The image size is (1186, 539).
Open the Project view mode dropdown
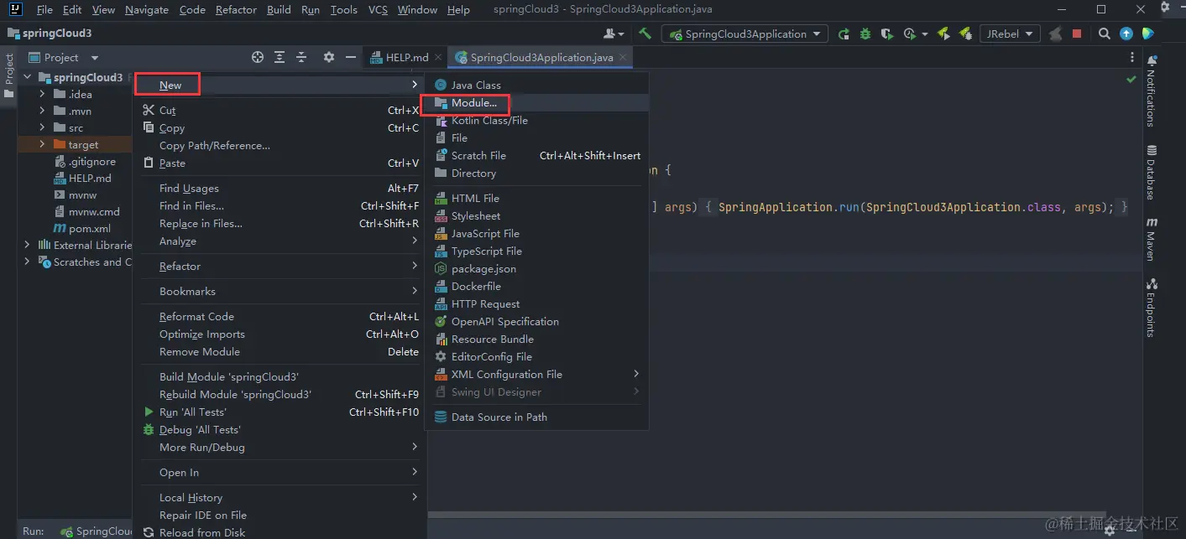tap(95, 58)
